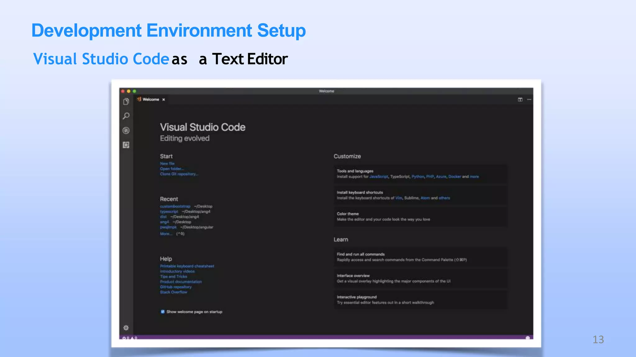
Task: Open GitHub repository link
Action: (x=176, y=287)
